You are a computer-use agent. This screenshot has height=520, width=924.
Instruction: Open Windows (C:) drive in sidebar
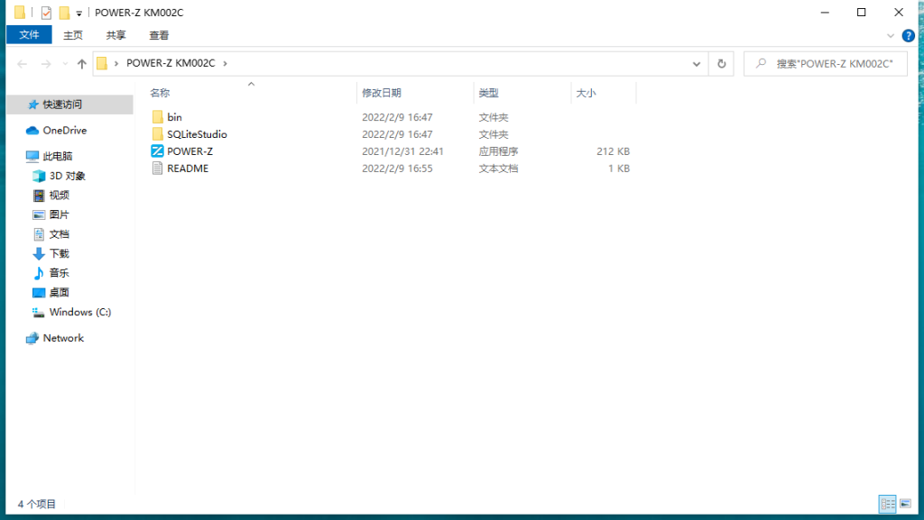point(72,313)
